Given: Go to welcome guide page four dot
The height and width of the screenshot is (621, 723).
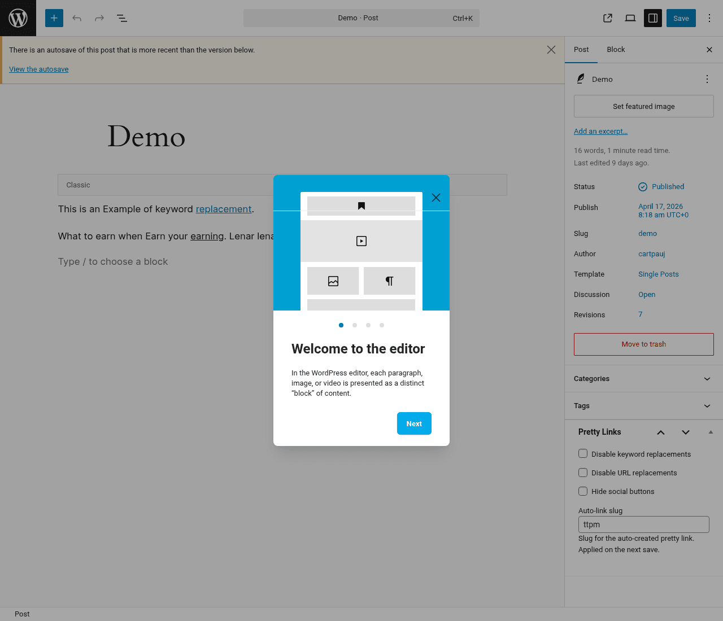Looking at the screenshot, I should tap(382, 325).
